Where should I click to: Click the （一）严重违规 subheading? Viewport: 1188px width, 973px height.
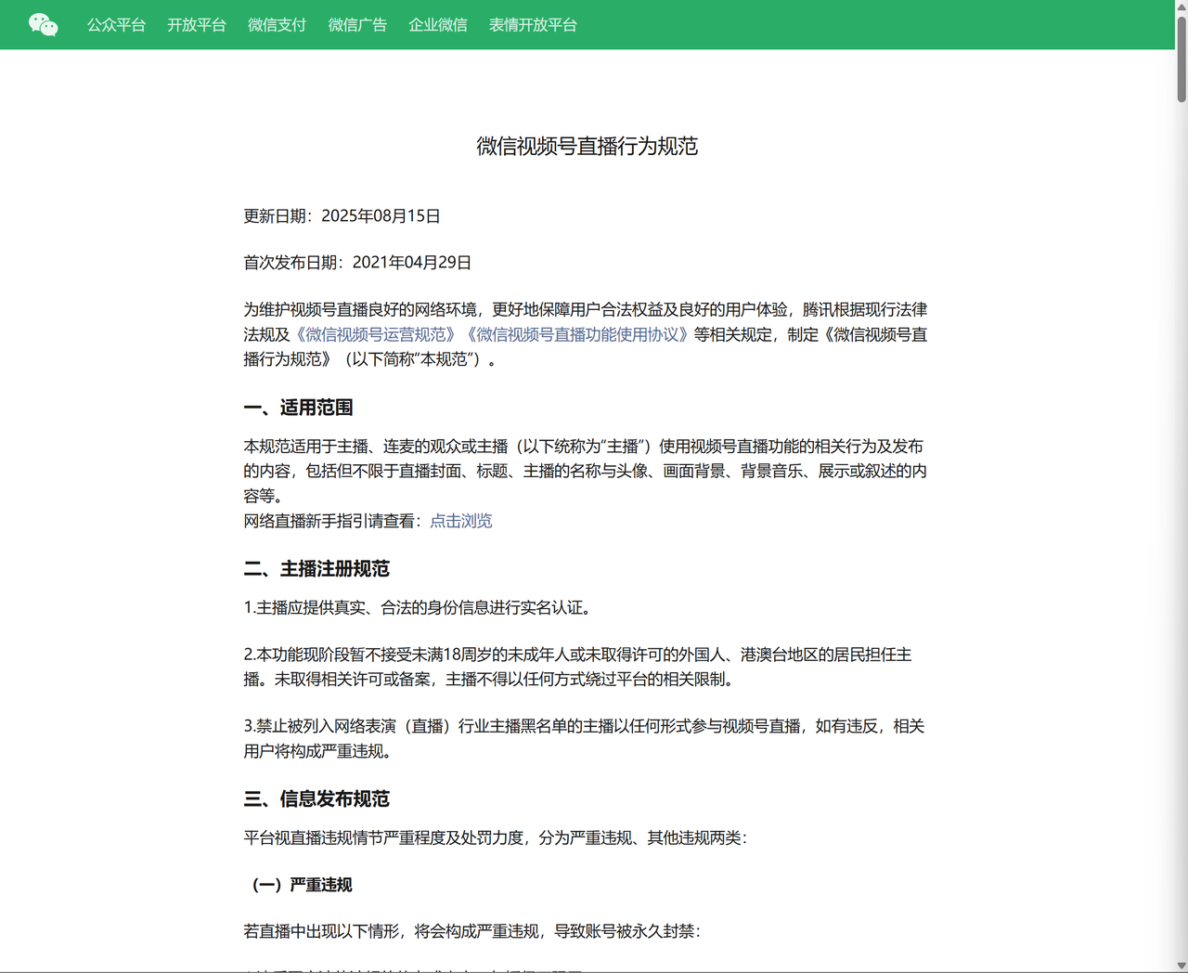(302, 885)
